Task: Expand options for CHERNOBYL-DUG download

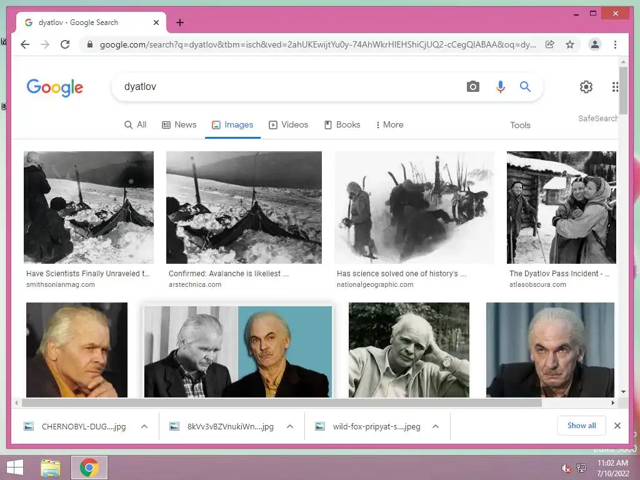Action: [x=144, y=426]
